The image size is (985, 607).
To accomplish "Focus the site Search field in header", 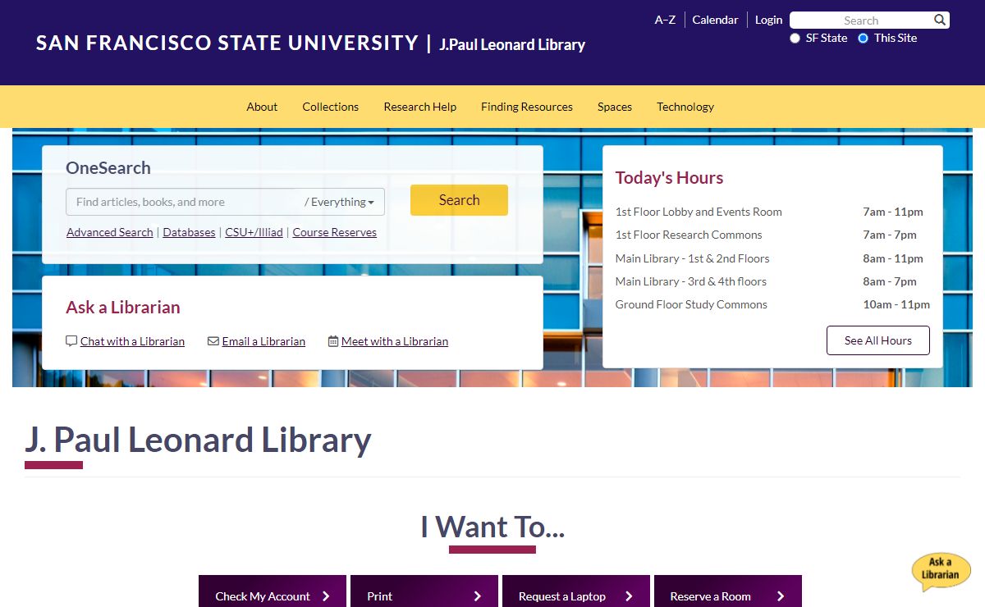I will pyautogui.click(x=861, y=21).
